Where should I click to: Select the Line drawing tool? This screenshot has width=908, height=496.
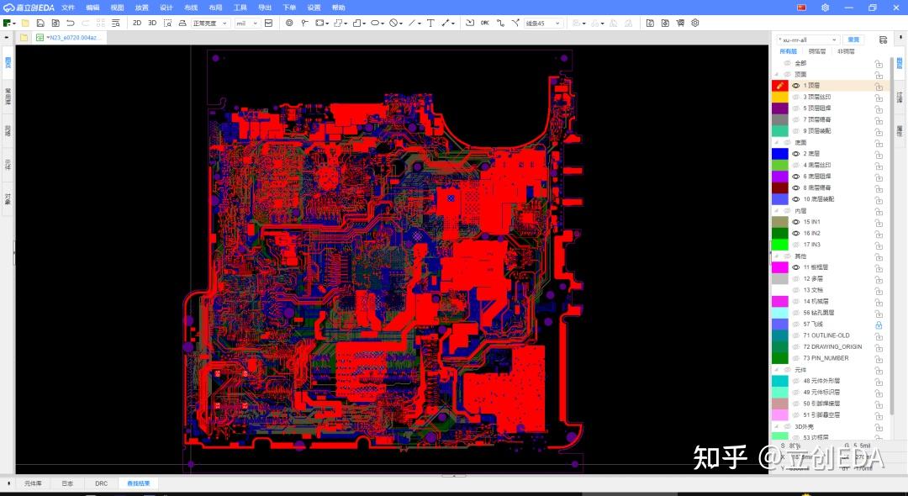tap(412, 24)
